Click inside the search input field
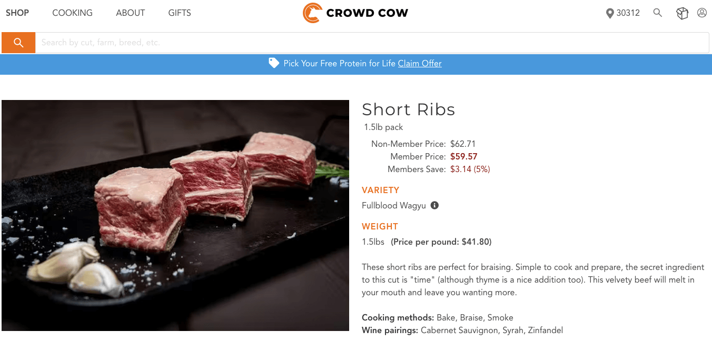 pyautogui.click(x=211, y=43)
